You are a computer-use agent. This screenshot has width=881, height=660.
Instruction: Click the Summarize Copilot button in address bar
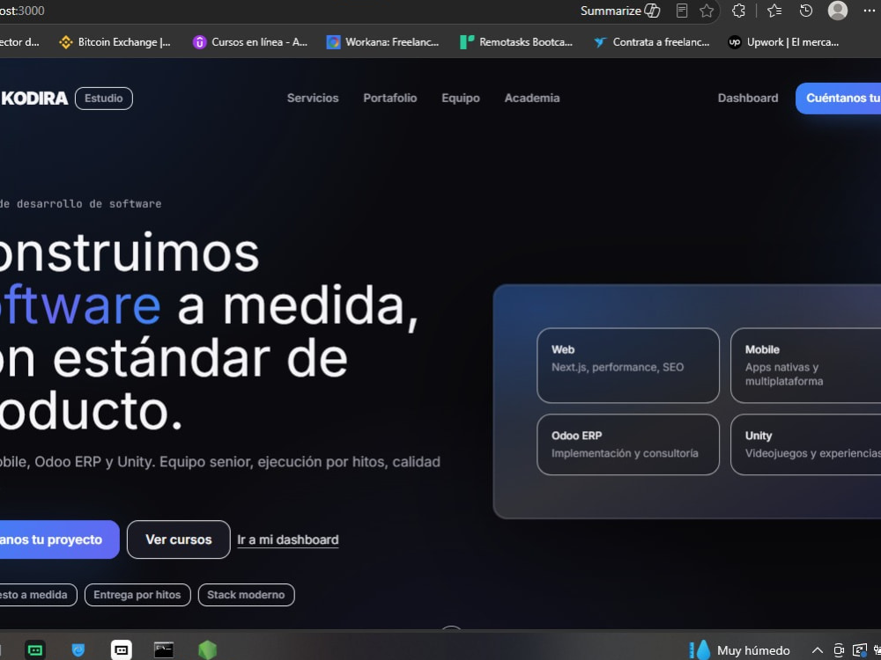tap(619, 11)
